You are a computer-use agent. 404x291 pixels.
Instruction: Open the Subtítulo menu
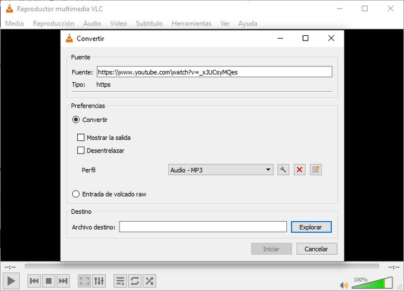(149, 24)
